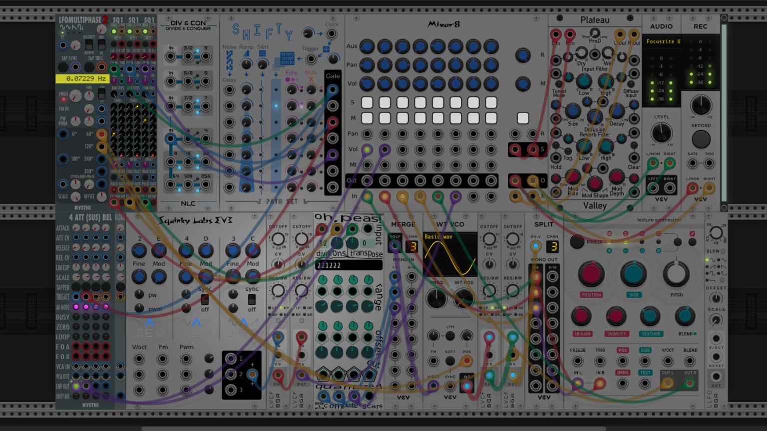The height and width of the screenshot is (431, 767).
Task: Click the AUDIO LEVEL knob
Action: [x=662, y=133]
